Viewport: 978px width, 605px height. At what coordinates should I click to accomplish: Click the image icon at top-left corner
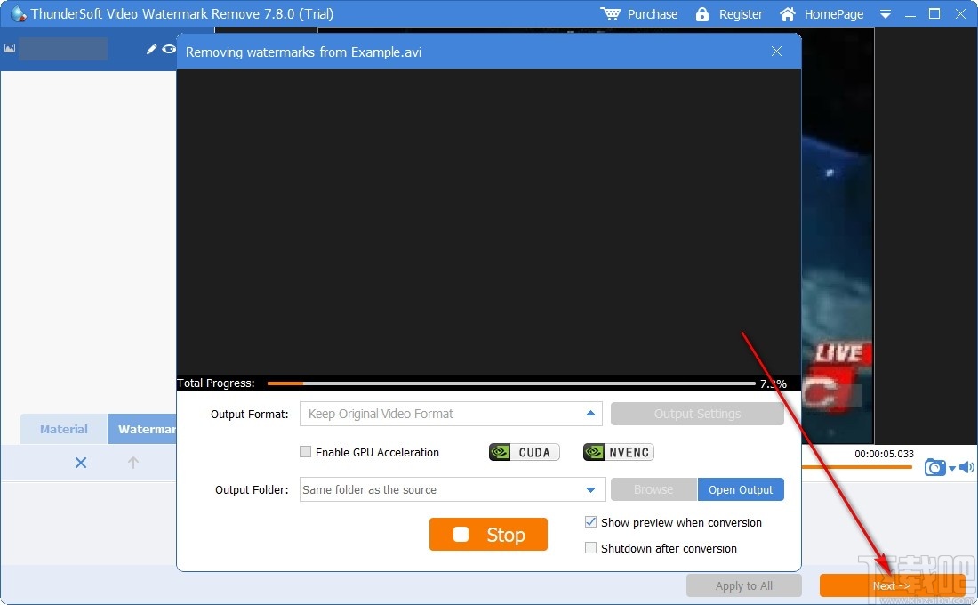coord(10,48)
